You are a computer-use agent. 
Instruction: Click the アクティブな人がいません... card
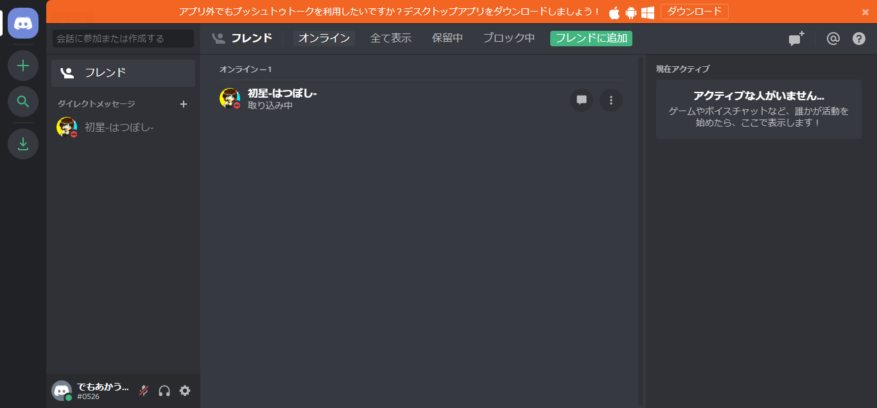(759, 109)
